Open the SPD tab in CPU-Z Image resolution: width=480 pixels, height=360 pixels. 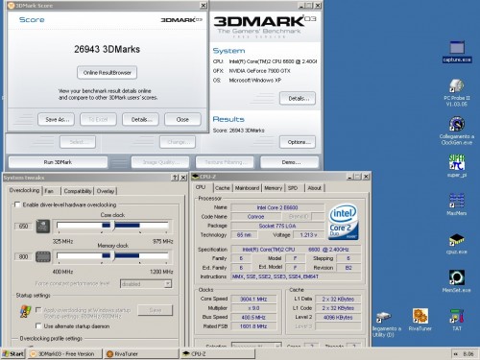pyautogui.click(x=294, y=188)
